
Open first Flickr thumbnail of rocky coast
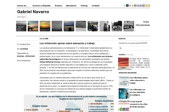tap(21, 26)
